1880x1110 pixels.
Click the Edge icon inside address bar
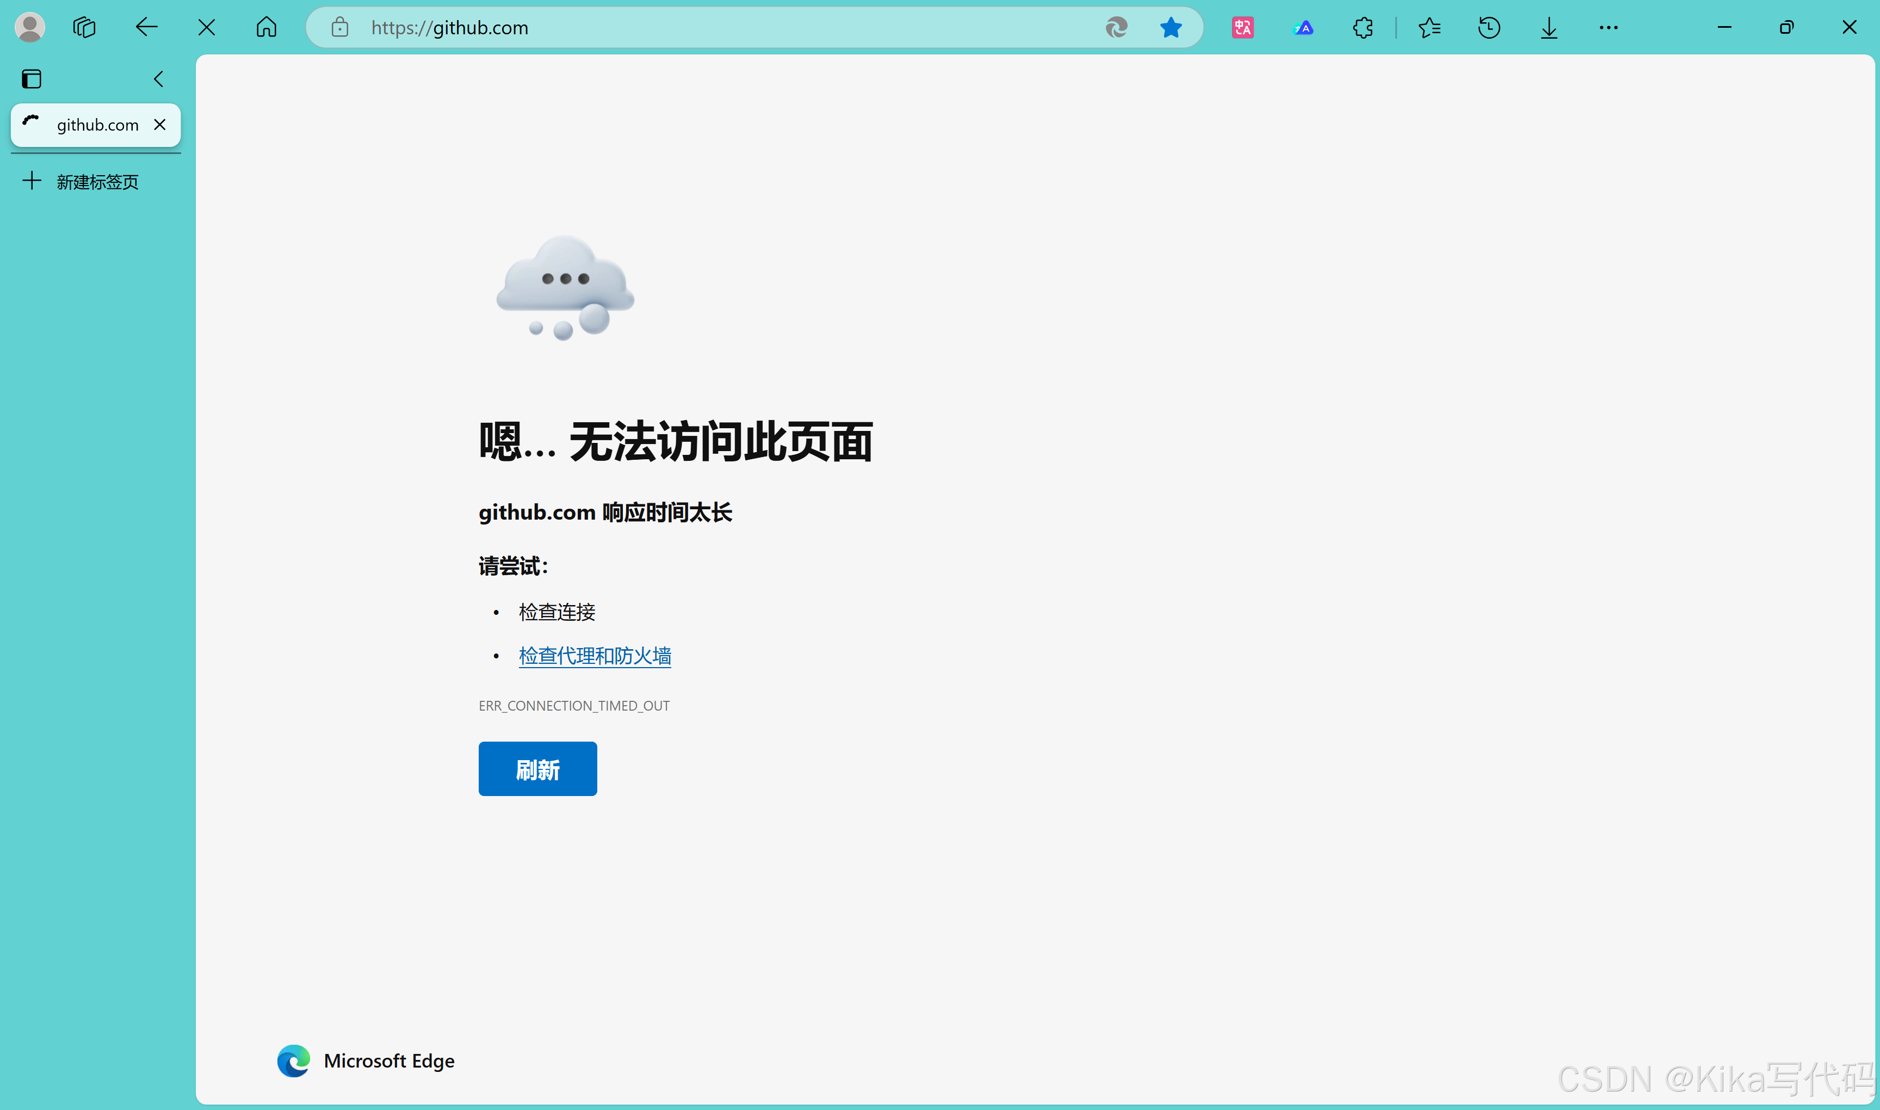[x=1116, y=28]
